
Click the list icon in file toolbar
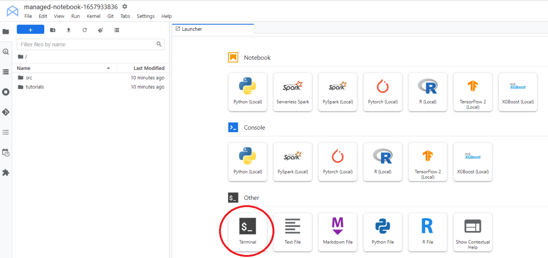click(116, 30)
